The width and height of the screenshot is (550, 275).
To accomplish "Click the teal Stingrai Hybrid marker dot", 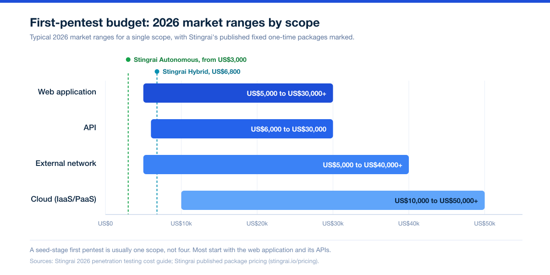I will point(157,71).
